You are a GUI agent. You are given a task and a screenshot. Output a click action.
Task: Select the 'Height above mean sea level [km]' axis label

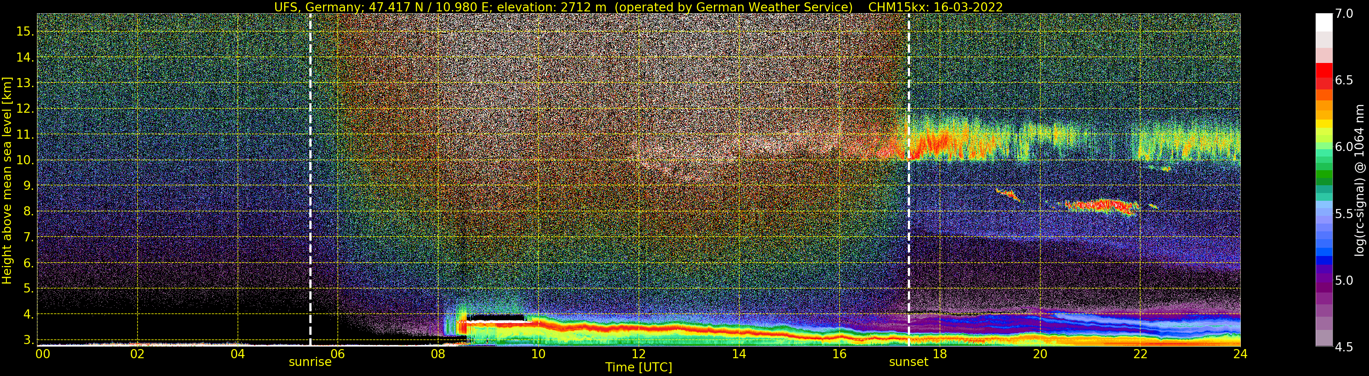click(x=7, y=181)
